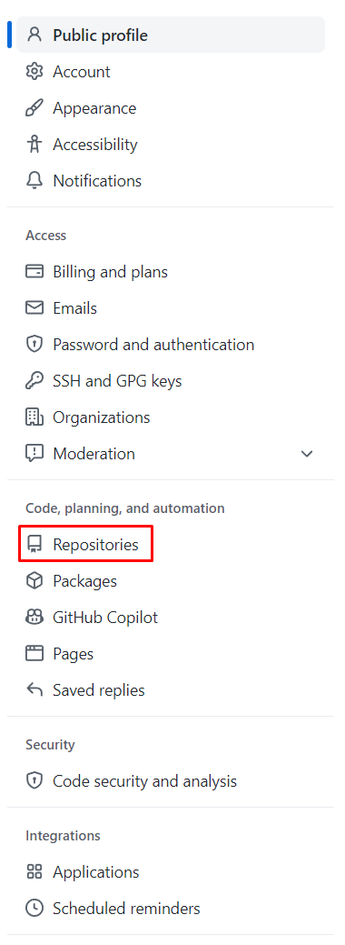345x945 pixels.
Task: Click the key icon for SSH keys
Action: tap(34, 380)
